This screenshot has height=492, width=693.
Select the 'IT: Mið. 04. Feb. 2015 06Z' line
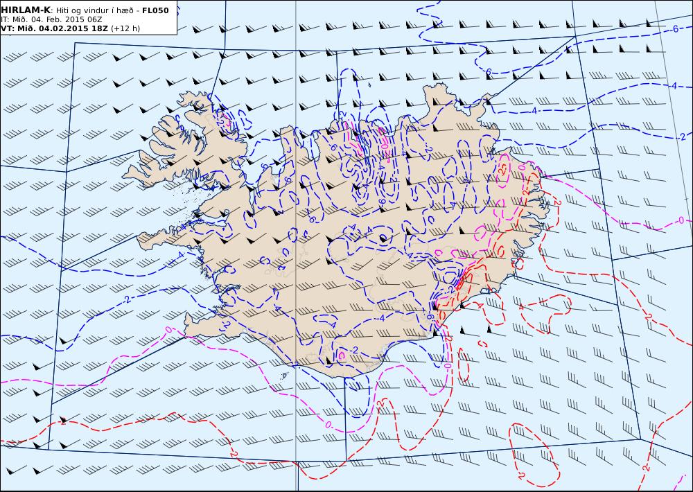point(51,19)
